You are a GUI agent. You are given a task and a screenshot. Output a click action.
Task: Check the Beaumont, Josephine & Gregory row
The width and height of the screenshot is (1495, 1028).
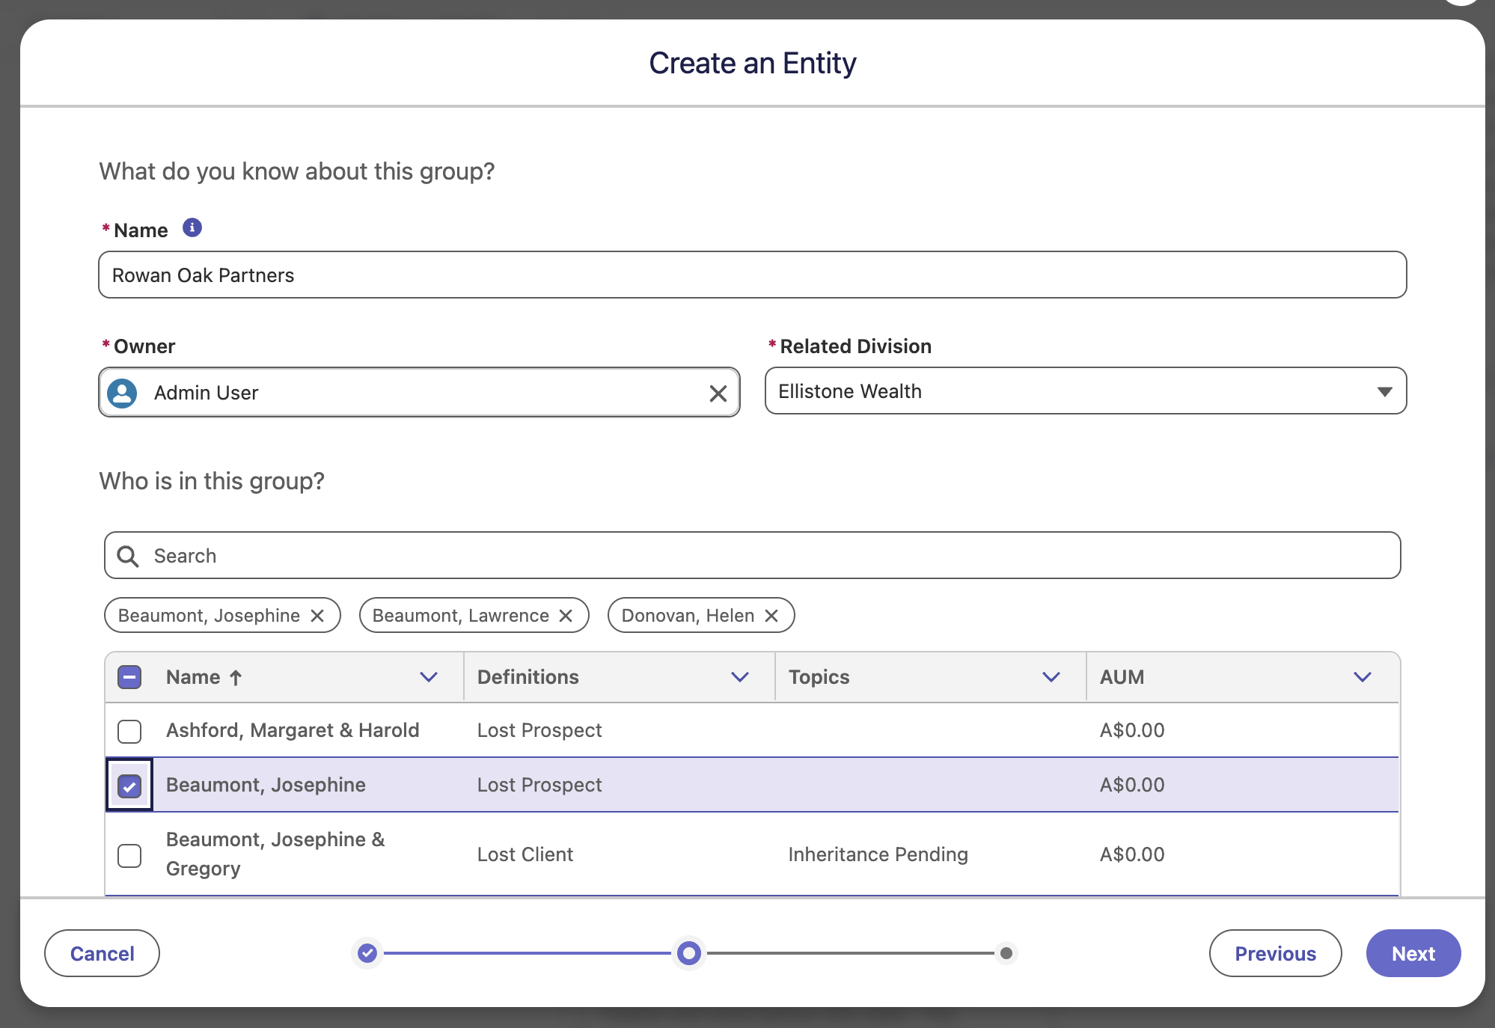click(x=129, y=855)
